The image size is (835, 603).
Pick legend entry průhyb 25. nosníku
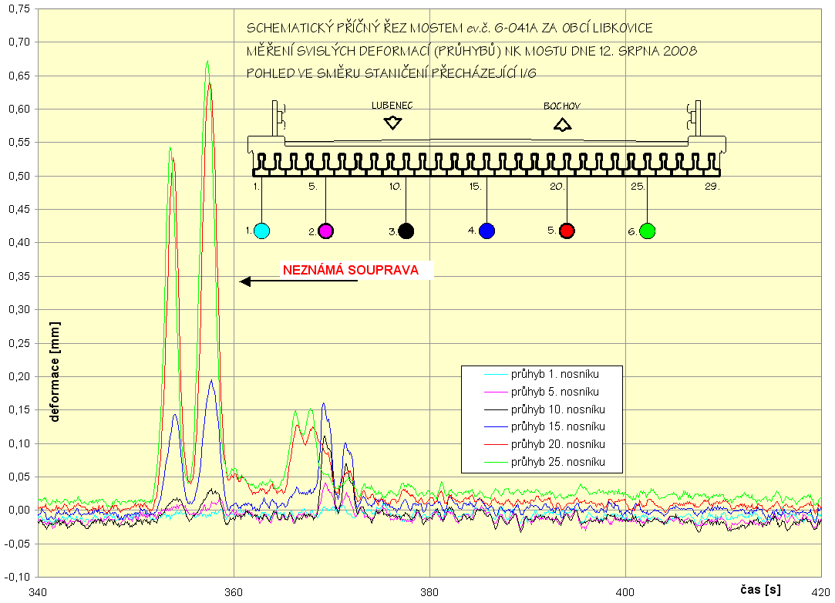point(557,463)
